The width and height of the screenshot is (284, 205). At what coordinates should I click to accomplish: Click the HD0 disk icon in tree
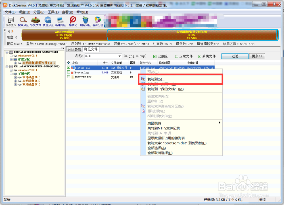tap(11, 52)
